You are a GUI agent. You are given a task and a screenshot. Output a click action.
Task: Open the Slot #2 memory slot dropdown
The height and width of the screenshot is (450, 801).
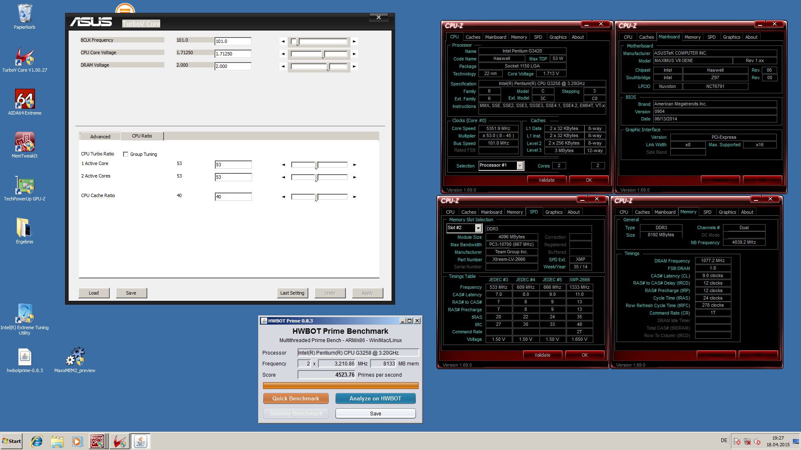point(478,228)
